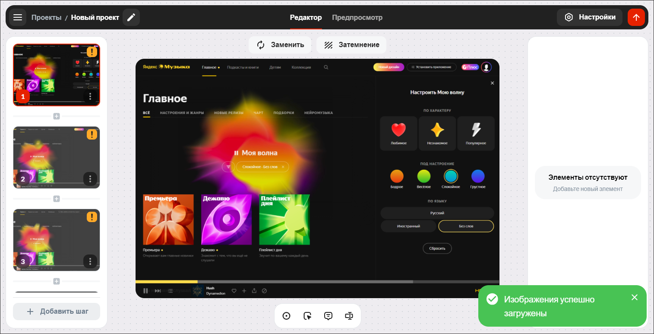The image size is (654, 334).
Task: Switch to the Предпросмотр tab
Action: coord(357,17)
